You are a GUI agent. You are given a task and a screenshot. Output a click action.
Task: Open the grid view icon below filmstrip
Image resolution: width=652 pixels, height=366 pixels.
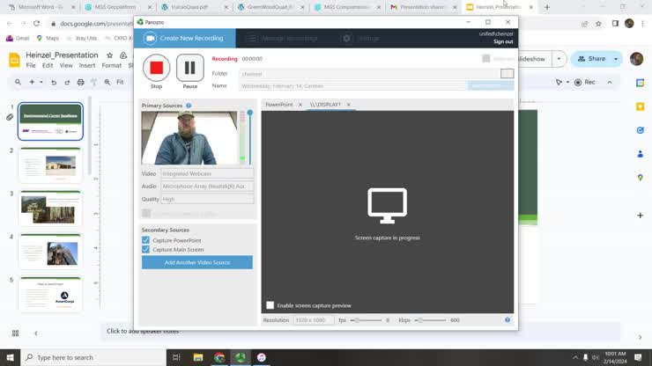(15, 333)
